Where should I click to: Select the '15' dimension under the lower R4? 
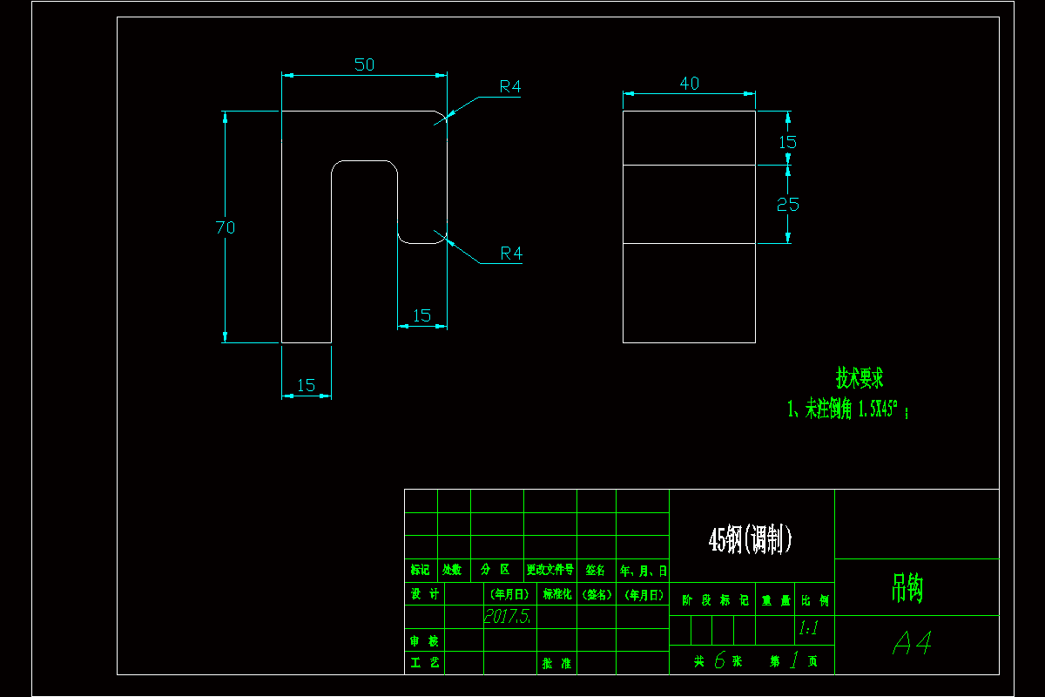point(421,315)
